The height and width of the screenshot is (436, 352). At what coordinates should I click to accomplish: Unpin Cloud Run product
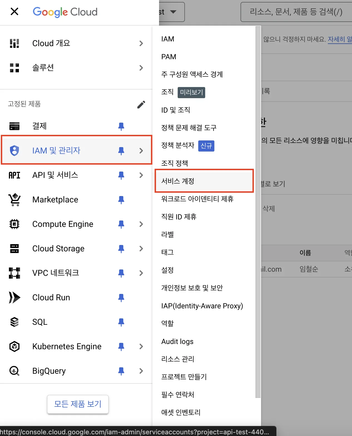121,298
